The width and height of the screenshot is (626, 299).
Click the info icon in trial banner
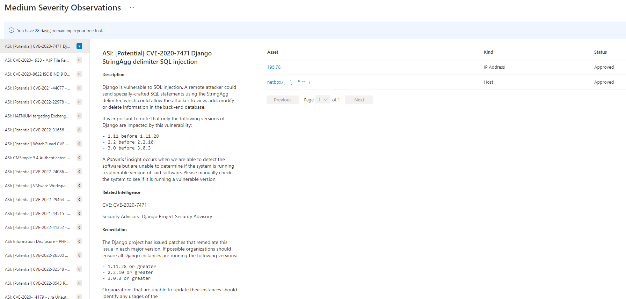point(11,30)
